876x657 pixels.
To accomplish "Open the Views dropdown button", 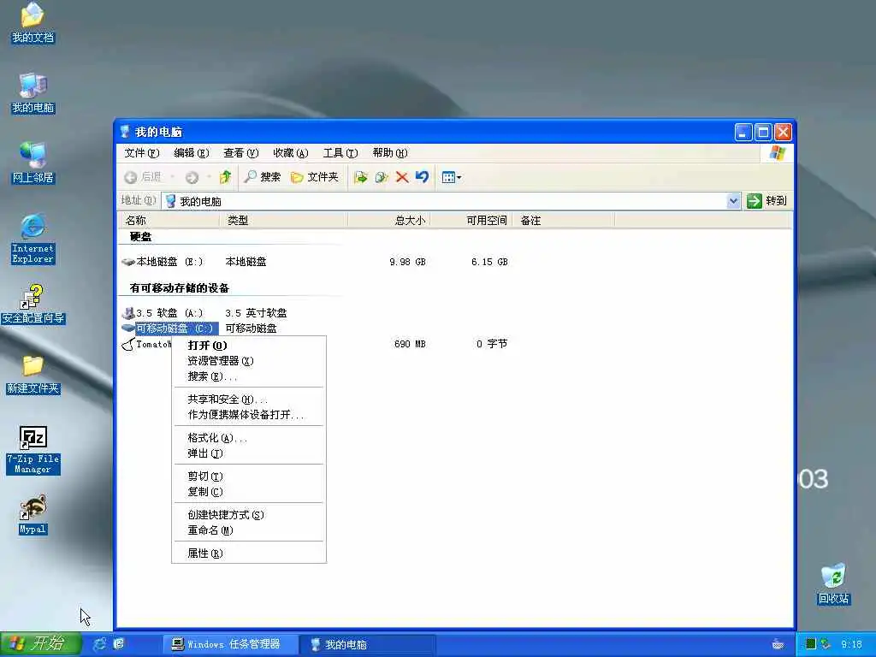I will click(452, 177).
